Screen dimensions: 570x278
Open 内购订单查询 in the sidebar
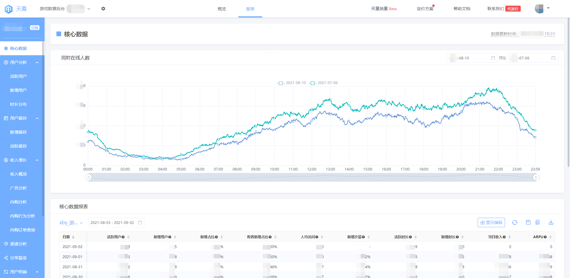[23, 230]
